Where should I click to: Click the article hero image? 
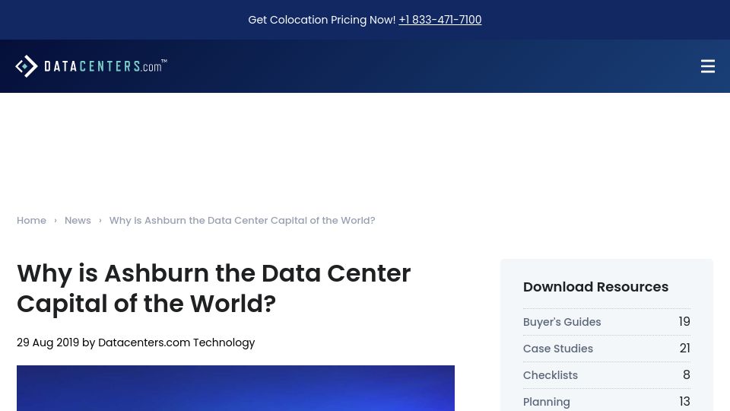tap(236, 388)
